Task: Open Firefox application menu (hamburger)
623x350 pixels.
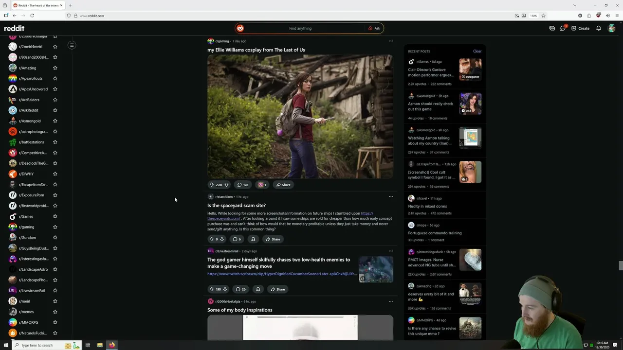Action: tap(616, 16)
